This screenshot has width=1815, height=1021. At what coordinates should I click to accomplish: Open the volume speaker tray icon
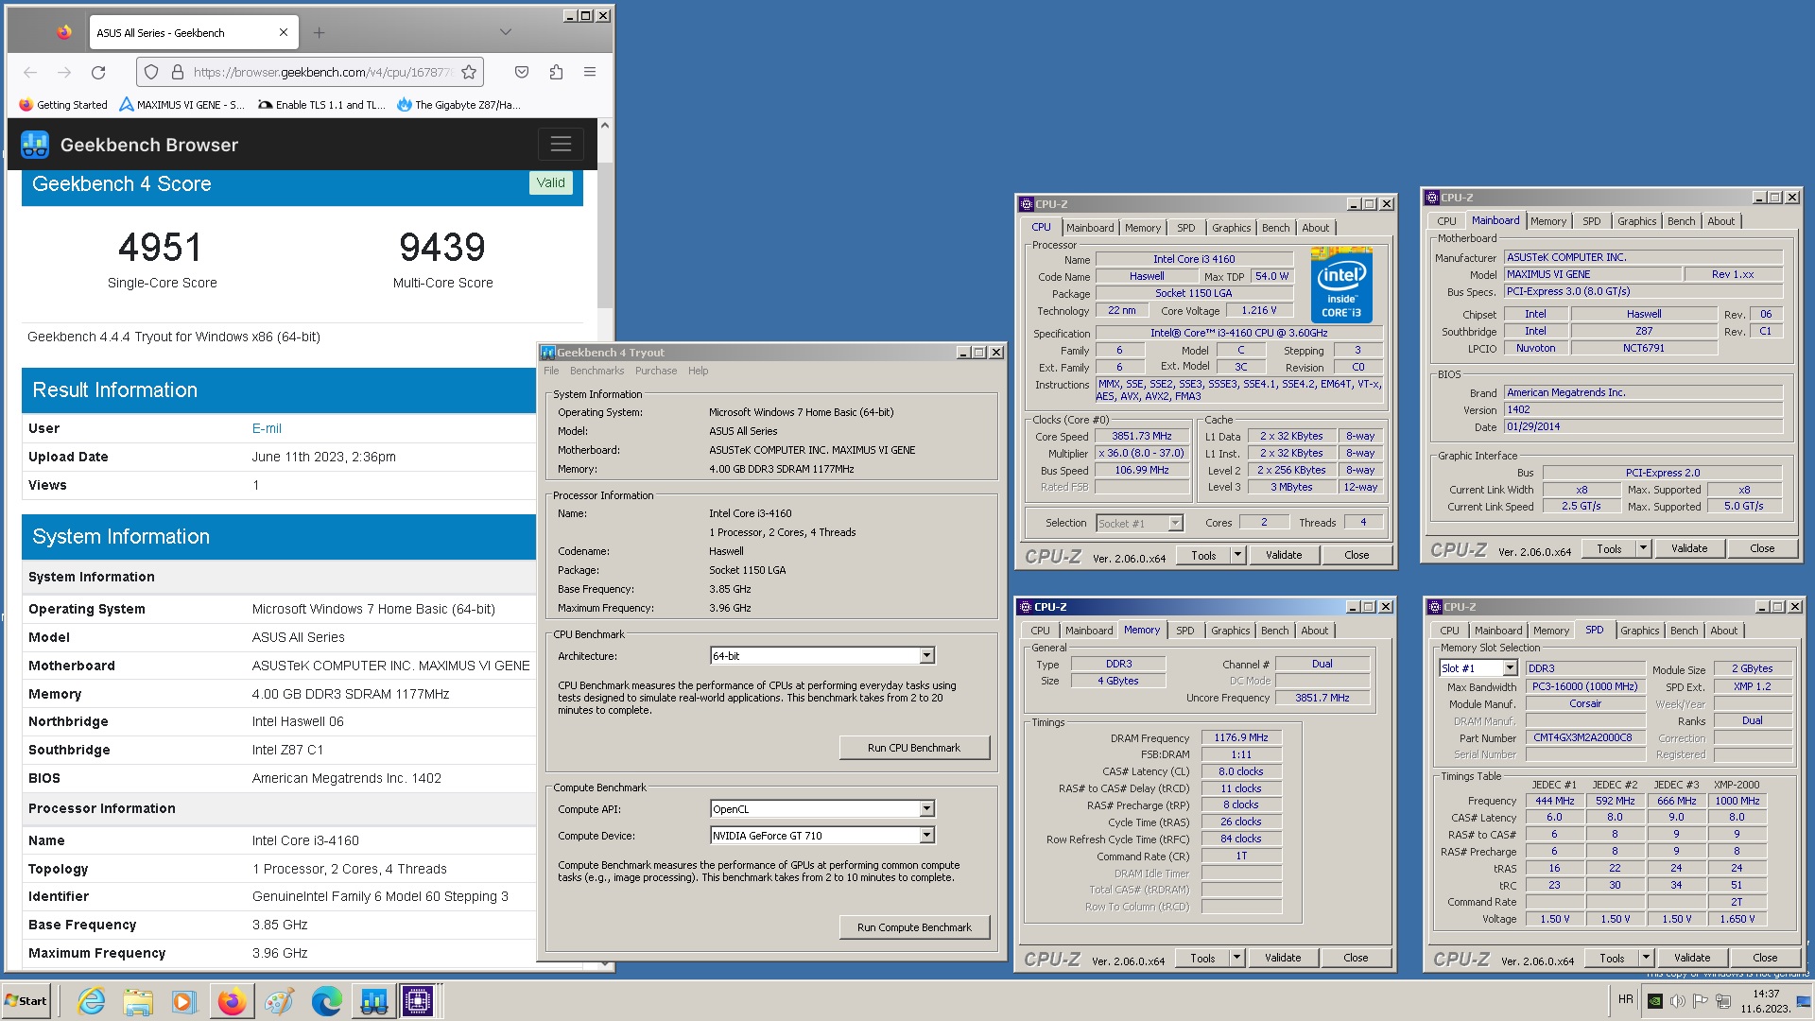[x=1678, y=1001]
